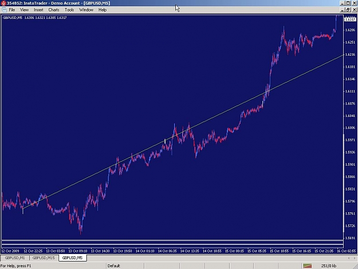The image size is (358, 269).
Task: Click the 251/0 kb traffic indicator
Action: [329, 266]
